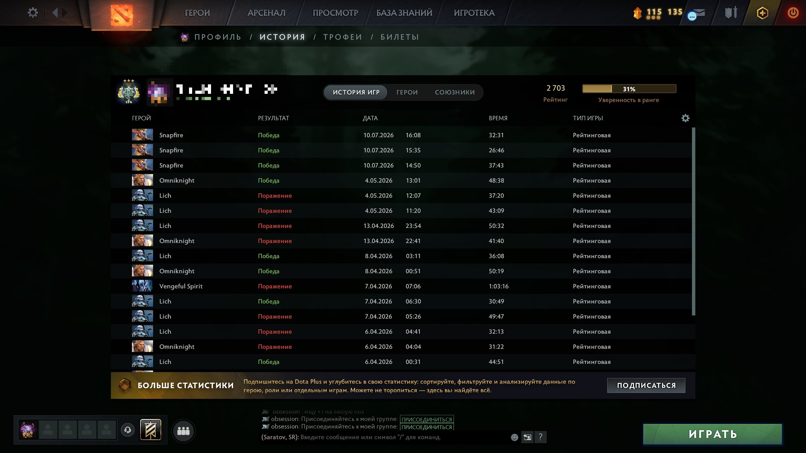Click the ТИП ИГРЫ column header
The image size is (806, 453).
(x=588, y=118)
